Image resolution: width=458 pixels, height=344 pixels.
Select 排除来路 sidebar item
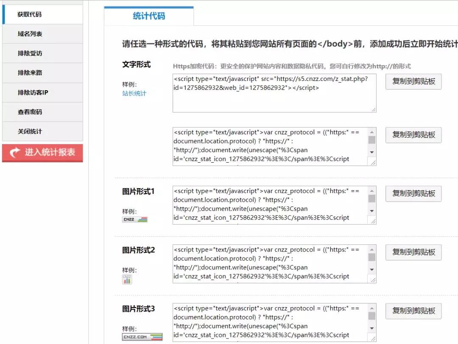click(x=43, y=72)
